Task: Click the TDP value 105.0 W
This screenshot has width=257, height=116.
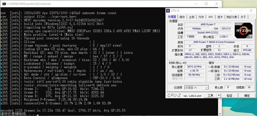Action: (226, 29)
